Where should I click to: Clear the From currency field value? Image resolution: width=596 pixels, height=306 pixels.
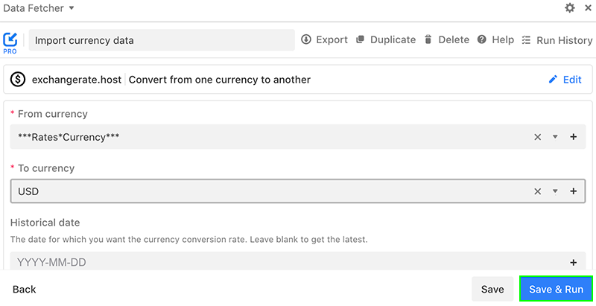tap(537, 137)
